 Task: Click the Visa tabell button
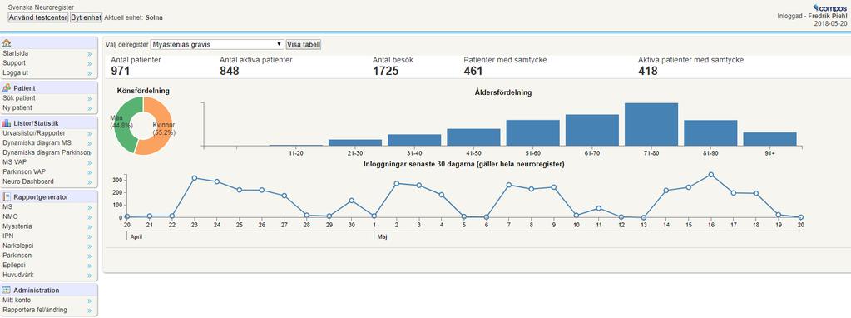click(x=304, y=44)
